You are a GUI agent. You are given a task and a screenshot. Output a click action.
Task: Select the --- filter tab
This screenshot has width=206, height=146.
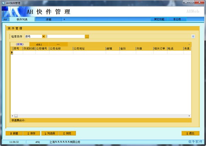[58, 44]
